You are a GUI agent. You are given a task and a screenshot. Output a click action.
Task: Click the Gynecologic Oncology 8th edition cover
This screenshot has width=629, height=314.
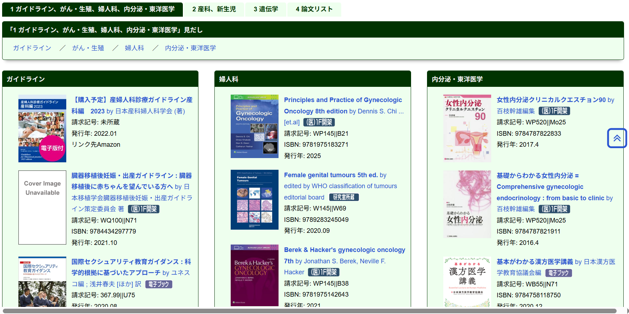coord(254,126)
